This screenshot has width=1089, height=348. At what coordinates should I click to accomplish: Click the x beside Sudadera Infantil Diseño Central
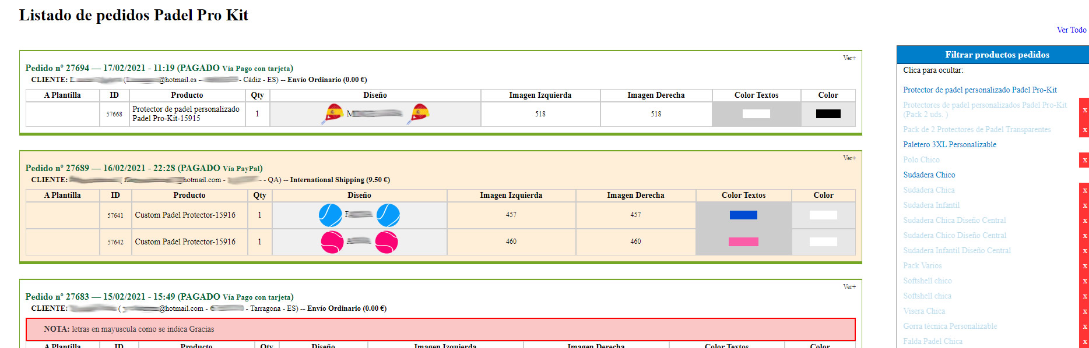tap(1084, 251)
